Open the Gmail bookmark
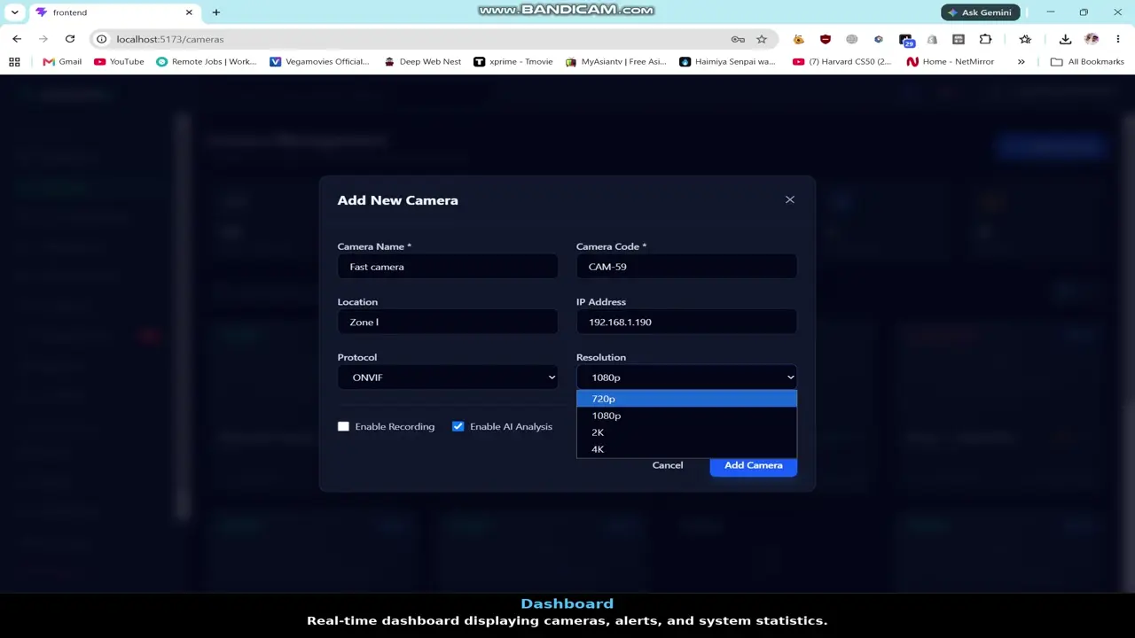Viewport: 1135px width, 638px height. coord(62,62)
